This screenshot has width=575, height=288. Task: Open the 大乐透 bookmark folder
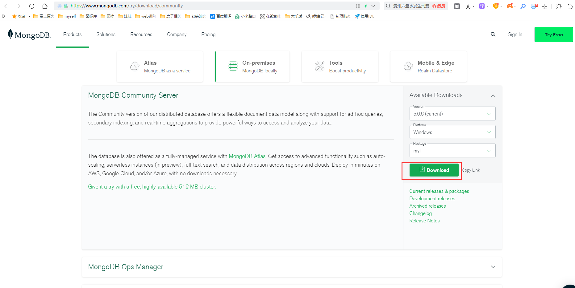(294, 16)
